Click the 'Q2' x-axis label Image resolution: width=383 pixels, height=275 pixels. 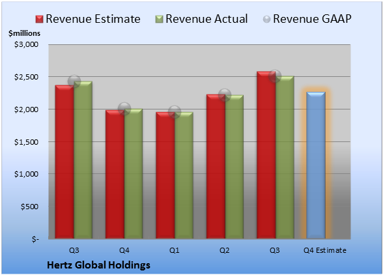[225, 250]
